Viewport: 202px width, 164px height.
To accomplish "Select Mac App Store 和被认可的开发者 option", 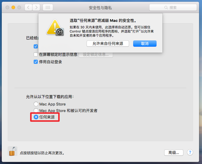I will pos(36,110).
